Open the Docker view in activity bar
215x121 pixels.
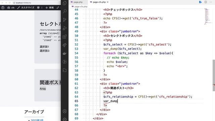tap(64, 53)
